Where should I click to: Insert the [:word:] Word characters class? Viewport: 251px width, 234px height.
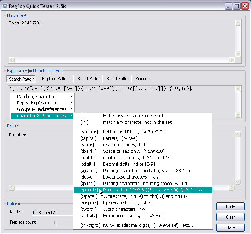(143, 209)
